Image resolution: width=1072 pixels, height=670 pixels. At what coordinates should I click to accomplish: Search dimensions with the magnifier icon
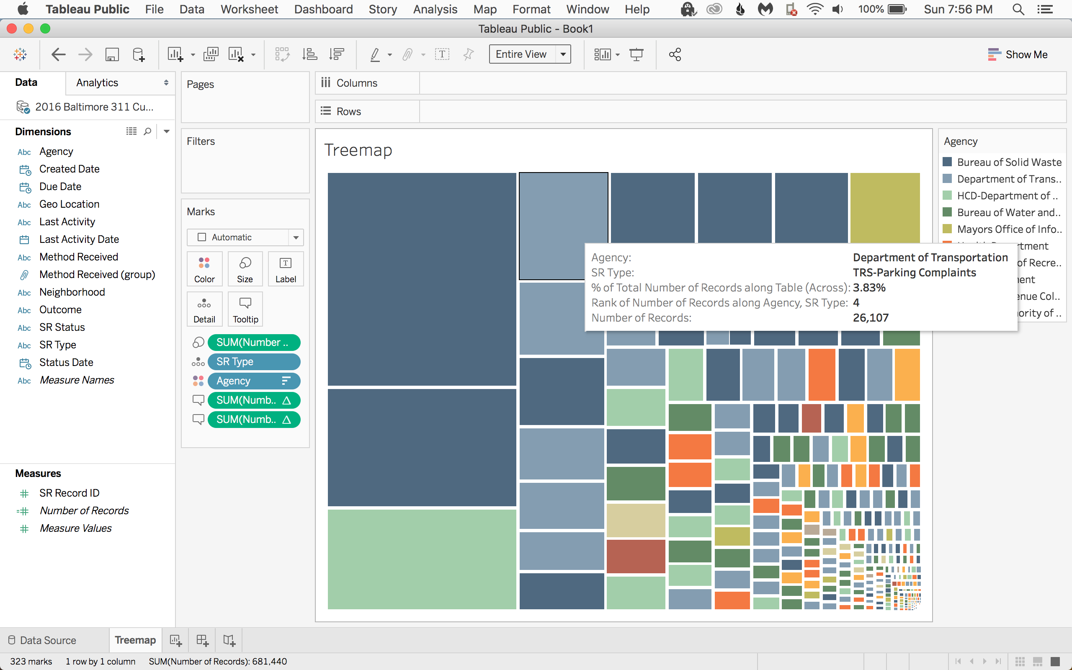click(147, 131)
